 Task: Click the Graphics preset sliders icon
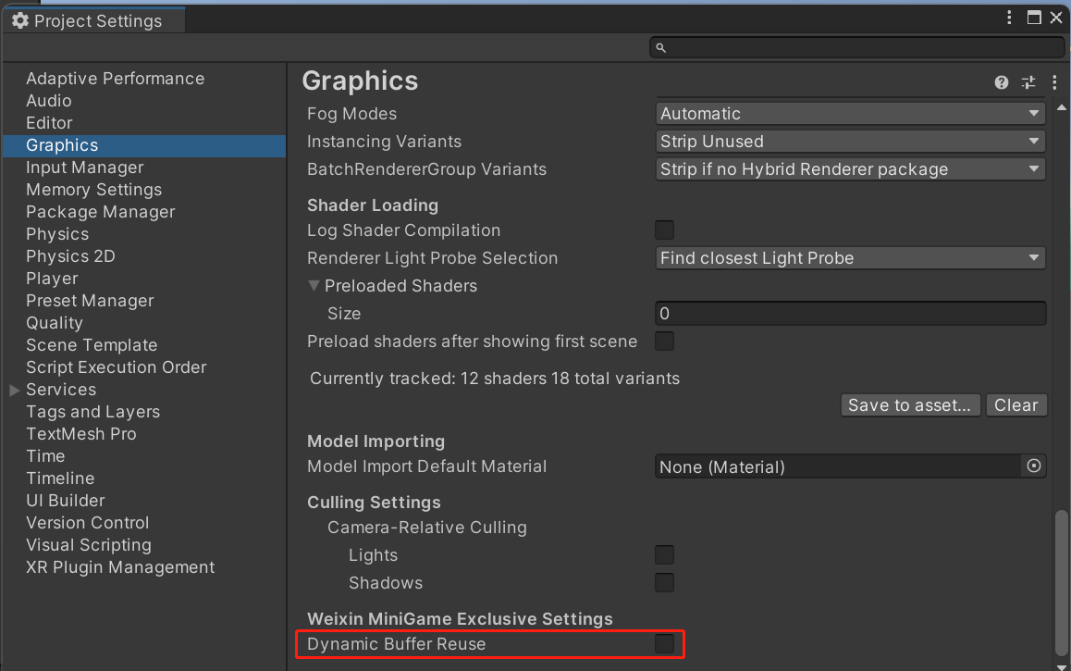pos(1028,82)
